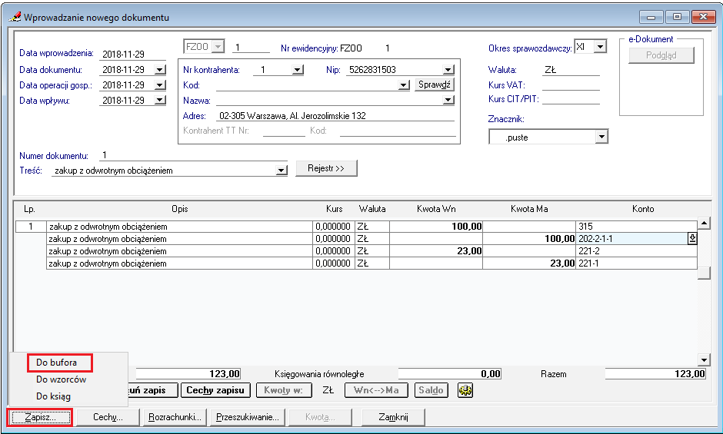Click the Sprawdź button
This screenshot has width=723, height=434.
435,84
